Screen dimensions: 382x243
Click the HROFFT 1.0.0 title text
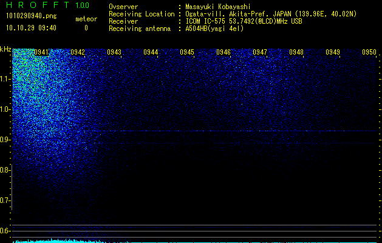click(48, 5)
